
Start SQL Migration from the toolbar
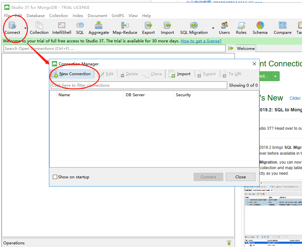coord(194,28)
